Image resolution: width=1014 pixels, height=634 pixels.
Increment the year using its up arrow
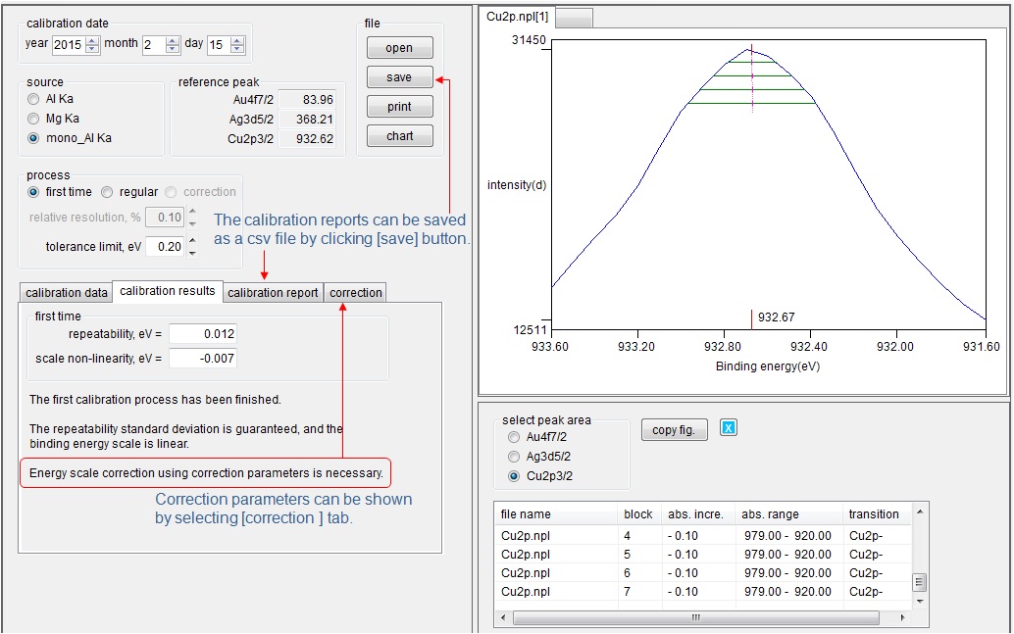tap(90, 39)
